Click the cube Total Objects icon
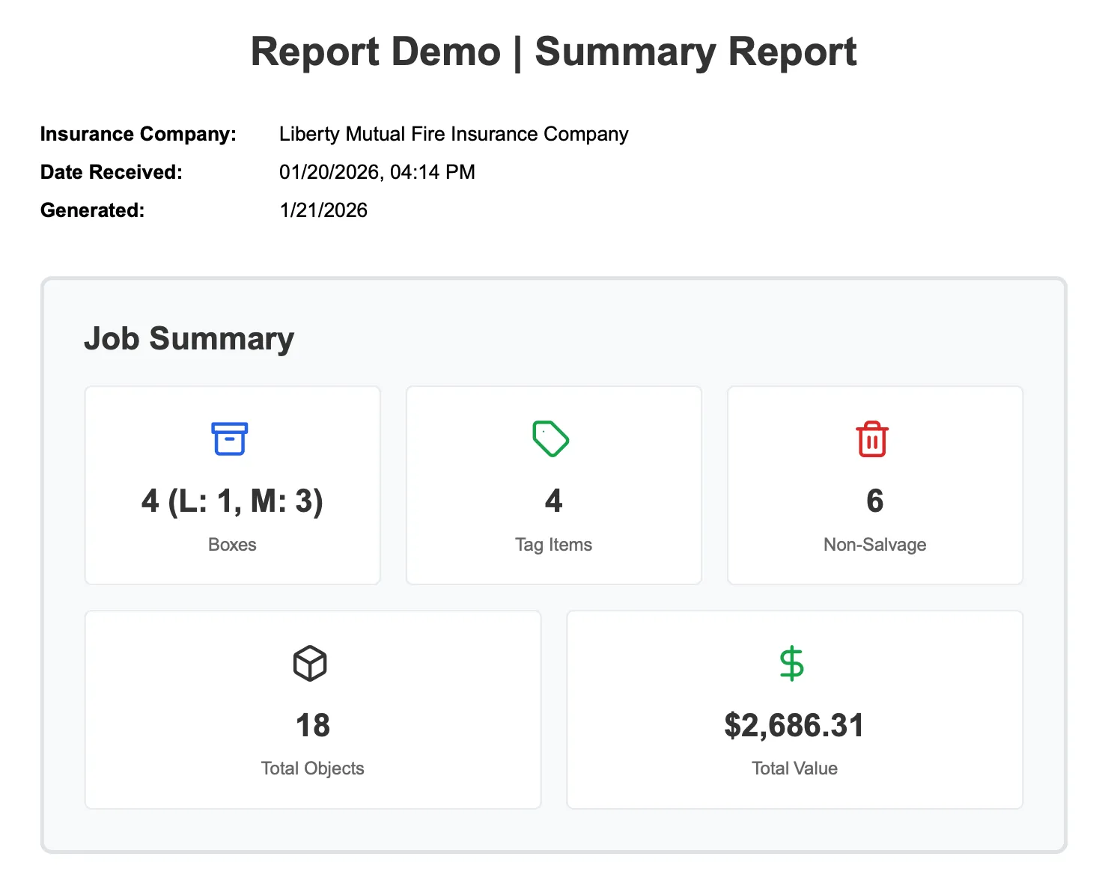The width and height of the screenshot is (1117, 877). [x=310, y=664]
